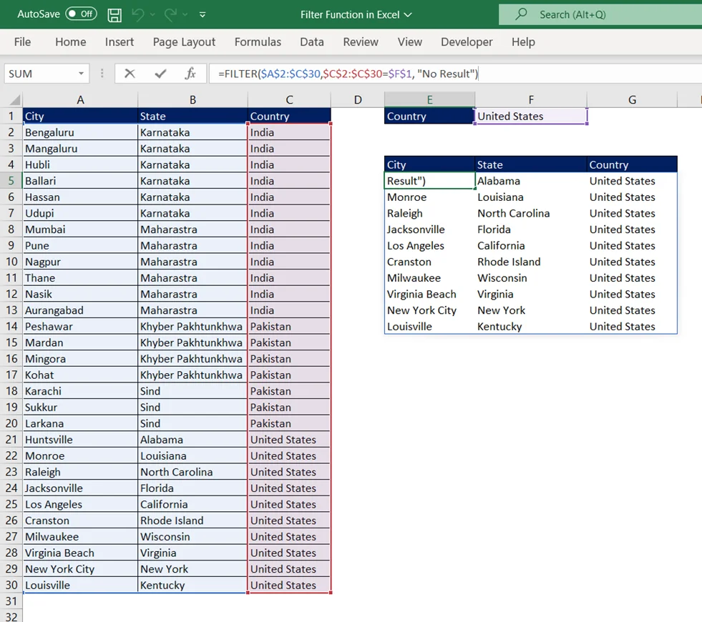
Task: Open the Developer ribbon tab
Action: point(467,42)
